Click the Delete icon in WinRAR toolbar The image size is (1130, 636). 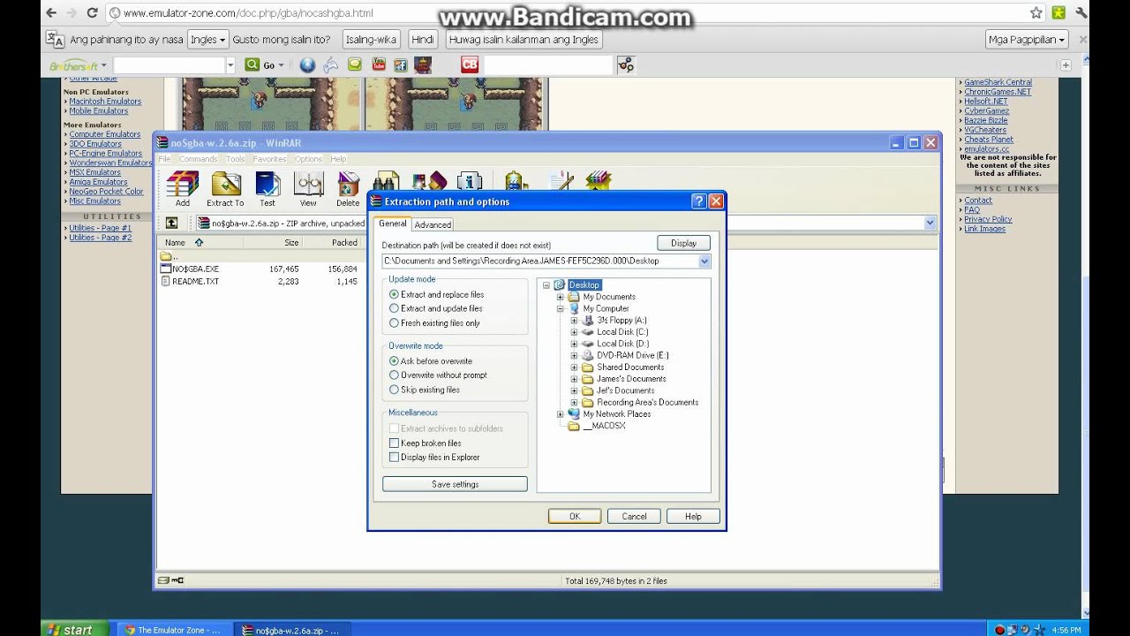tap(349, 184)
